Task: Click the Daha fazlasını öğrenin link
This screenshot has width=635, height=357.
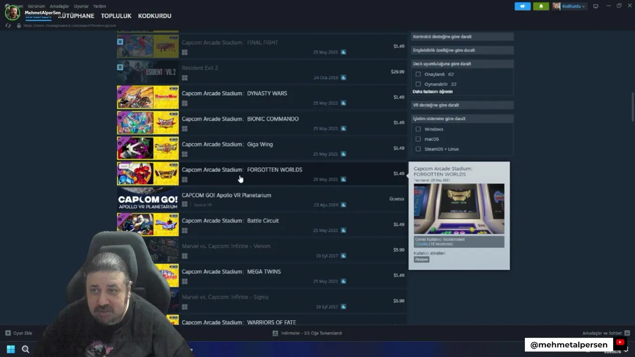Action: pos(433,92)
